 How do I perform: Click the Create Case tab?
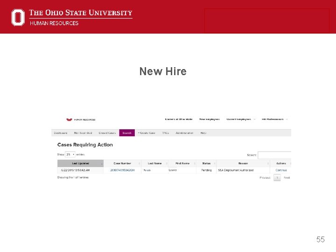tap(147, 133)
